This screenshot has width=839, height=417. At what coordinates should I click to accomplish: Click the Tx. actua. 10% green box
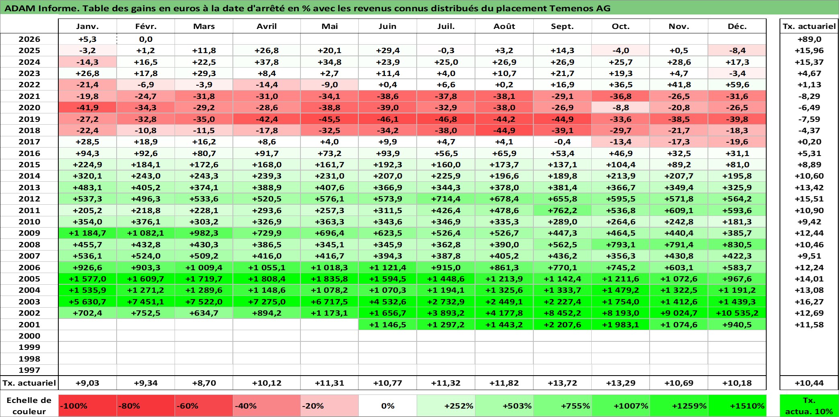(x=809, y=406)
